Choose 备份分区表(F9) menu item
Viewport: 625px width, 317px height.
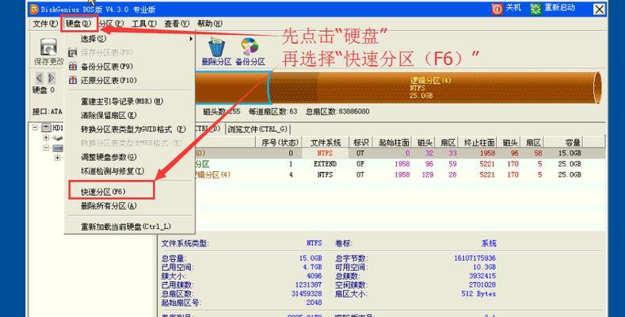[x=131, y=67]
